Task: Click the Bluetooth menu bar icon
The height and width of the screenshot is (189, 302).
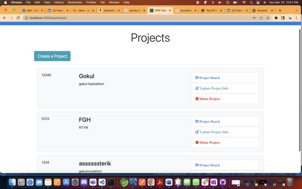Action: coord(213,3)
